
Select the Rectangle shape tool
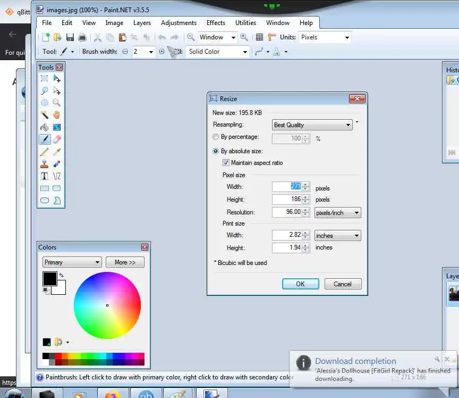[44, 188]
